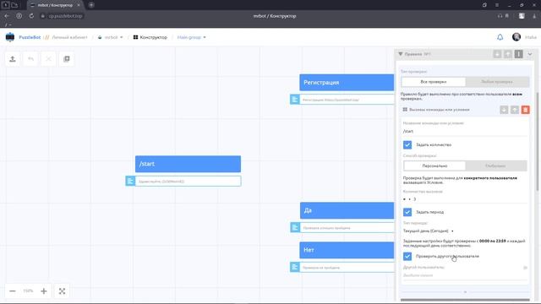The image size is (541, 304).
Task: Click the panel vertical scrollbar
Action: (538, 141)
